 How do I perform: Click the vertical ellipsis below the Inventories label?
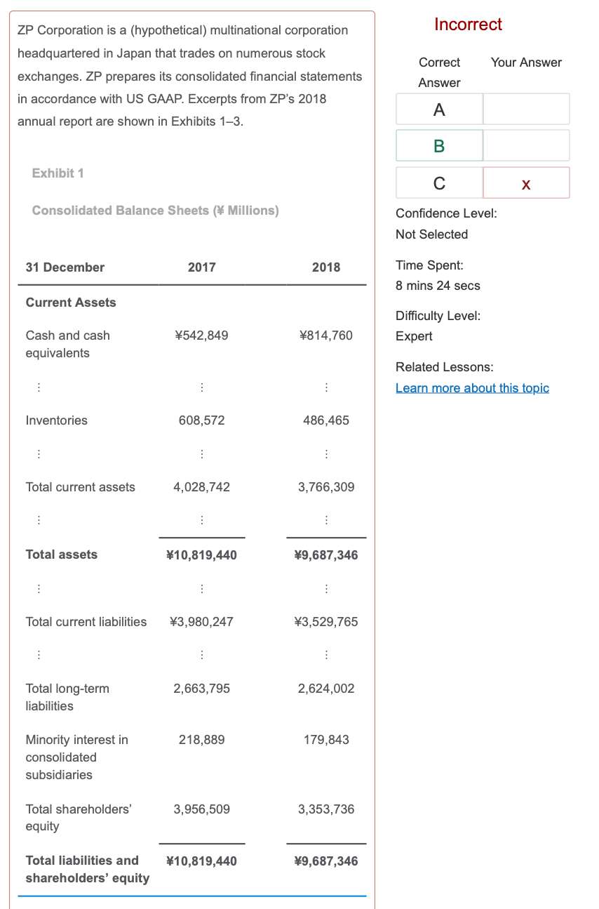click(39, 454)
